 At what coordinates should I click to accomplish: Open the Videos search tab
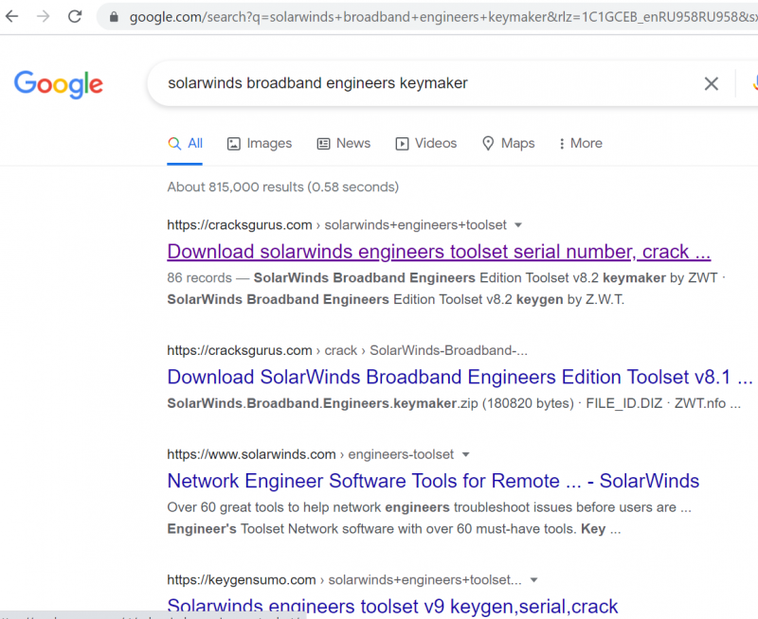[x=426, y=144]
